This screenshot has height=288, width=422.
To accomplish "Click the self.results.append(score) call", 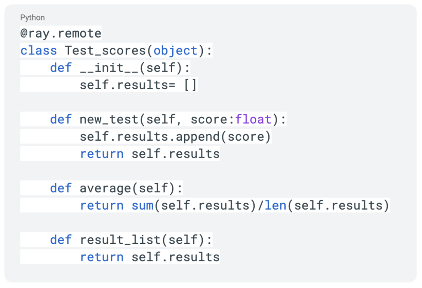I will coord(176,137).
